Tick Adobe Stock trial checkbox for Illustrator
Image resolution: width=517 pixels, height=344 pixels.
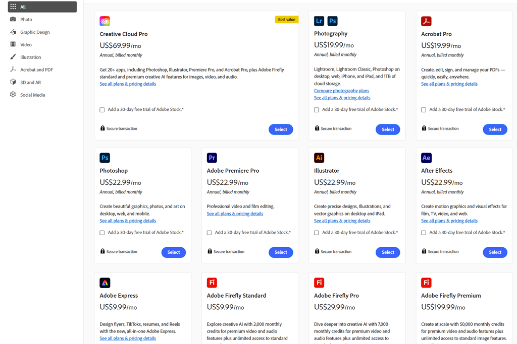click(317, 233)
